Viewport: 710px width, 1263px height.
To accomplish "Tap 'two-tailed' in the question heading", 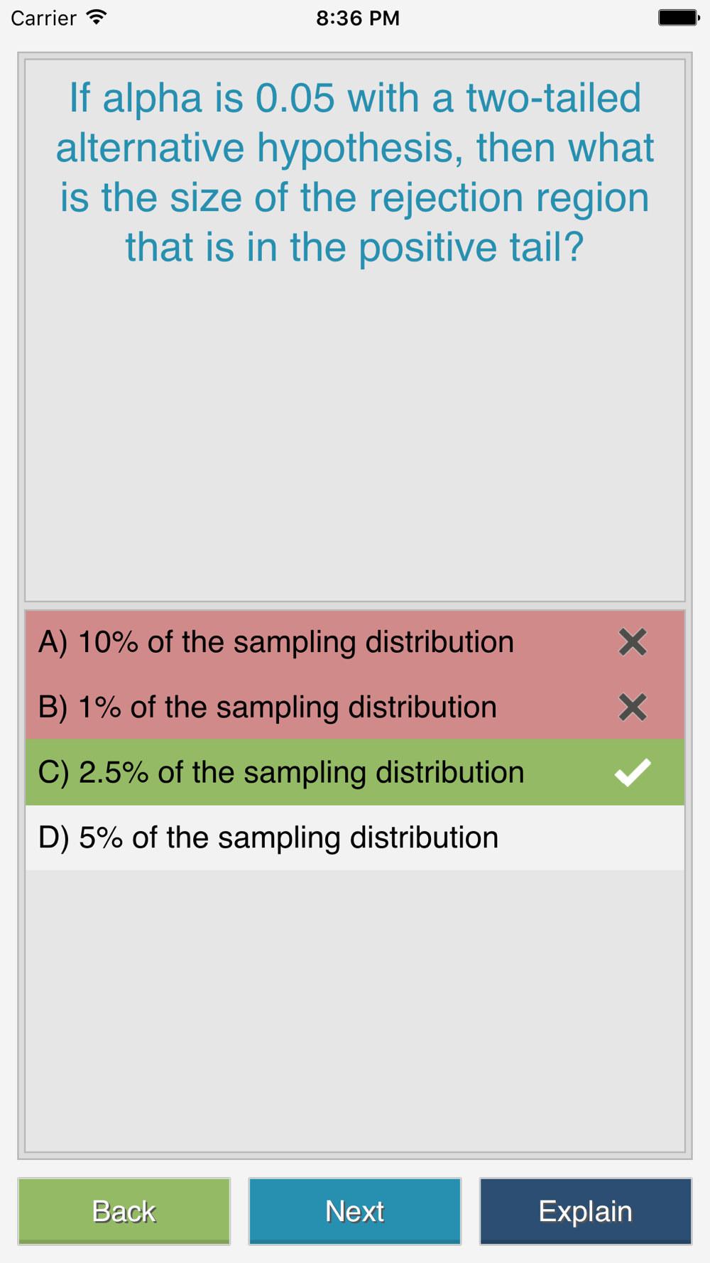I will [553, 98].
